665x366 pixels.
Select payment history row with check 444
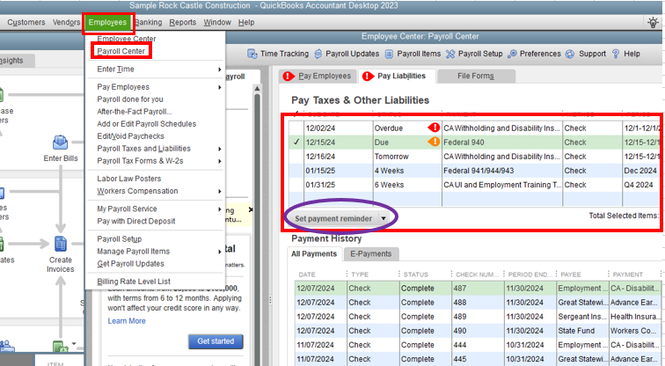[x=478, y=345]
